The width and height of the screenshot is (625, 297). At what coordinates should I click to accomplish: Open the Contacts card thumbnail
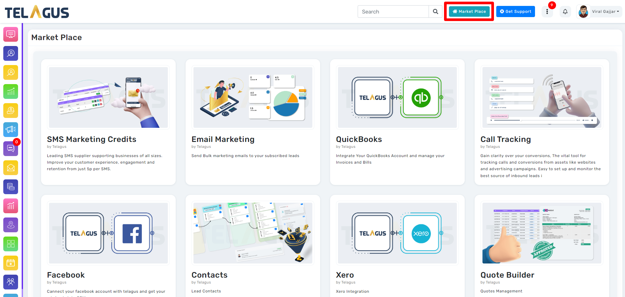point(253,233)
